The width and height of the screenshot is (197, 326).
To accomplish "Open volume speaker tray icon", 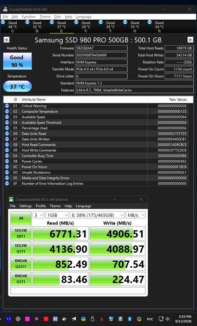I will pos(168,319).
